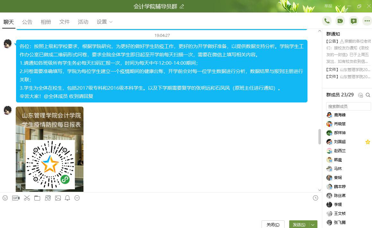Viewport: 372px width, 228px height.
Task: Click the 关闭(C) button
Action: [273, 225]
